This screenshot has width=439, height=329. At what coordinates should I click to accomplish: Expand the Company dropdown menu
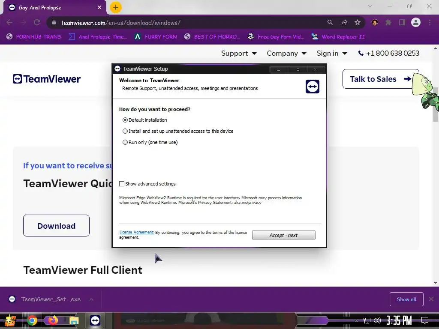coord(286,53)
